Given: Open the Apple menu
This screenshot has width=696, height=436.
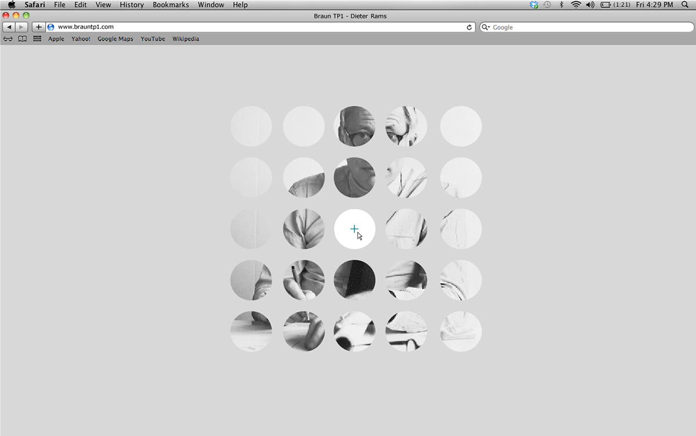Looking at the screenshot, I should 12,5.
